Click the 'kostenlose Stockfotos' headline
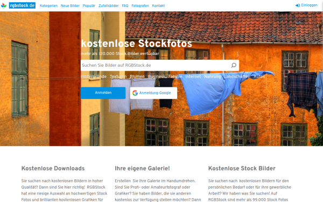323x202 pixels. point(136,44)
